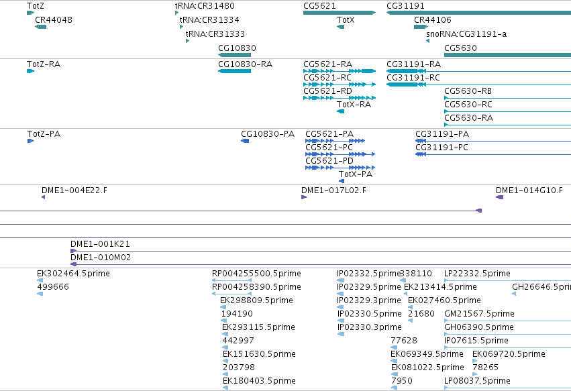Click the DME1-010M02 clone label
571x391 pixels.
click(x=101, y=258)
